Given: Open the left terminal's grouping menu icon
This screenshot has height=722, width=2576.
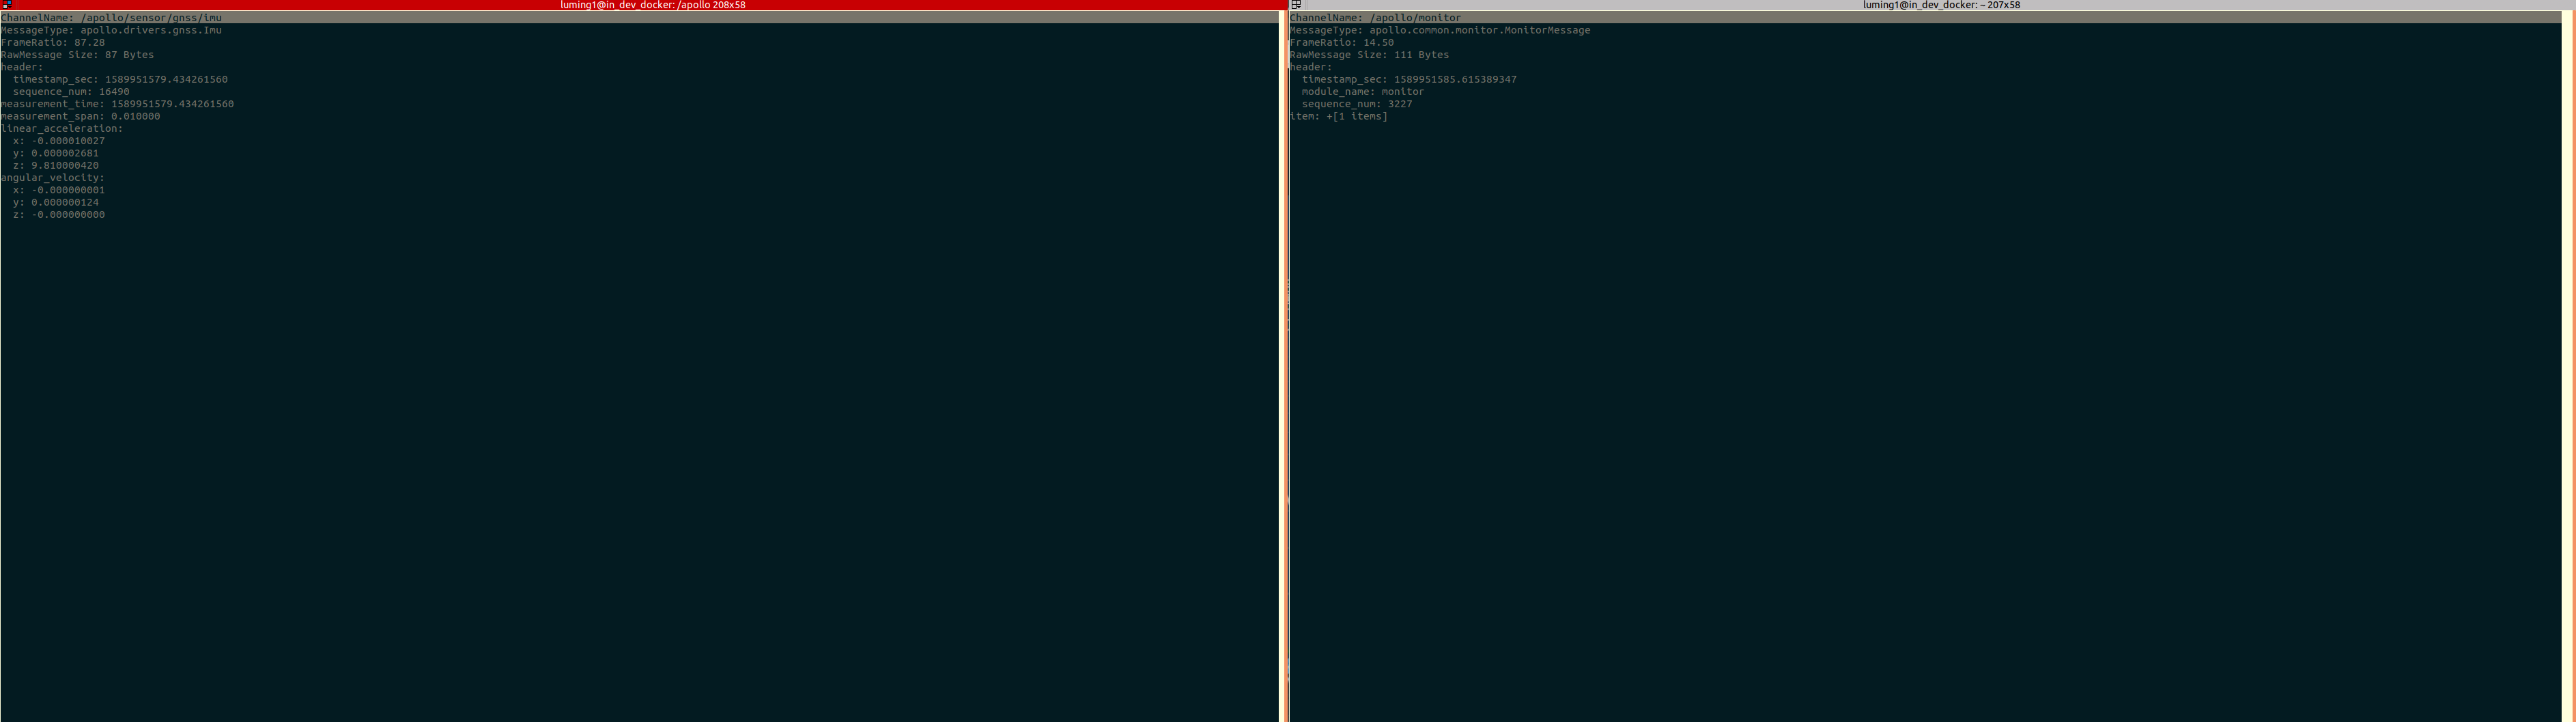Looking at the screenshot, I should tap(7, 5).
